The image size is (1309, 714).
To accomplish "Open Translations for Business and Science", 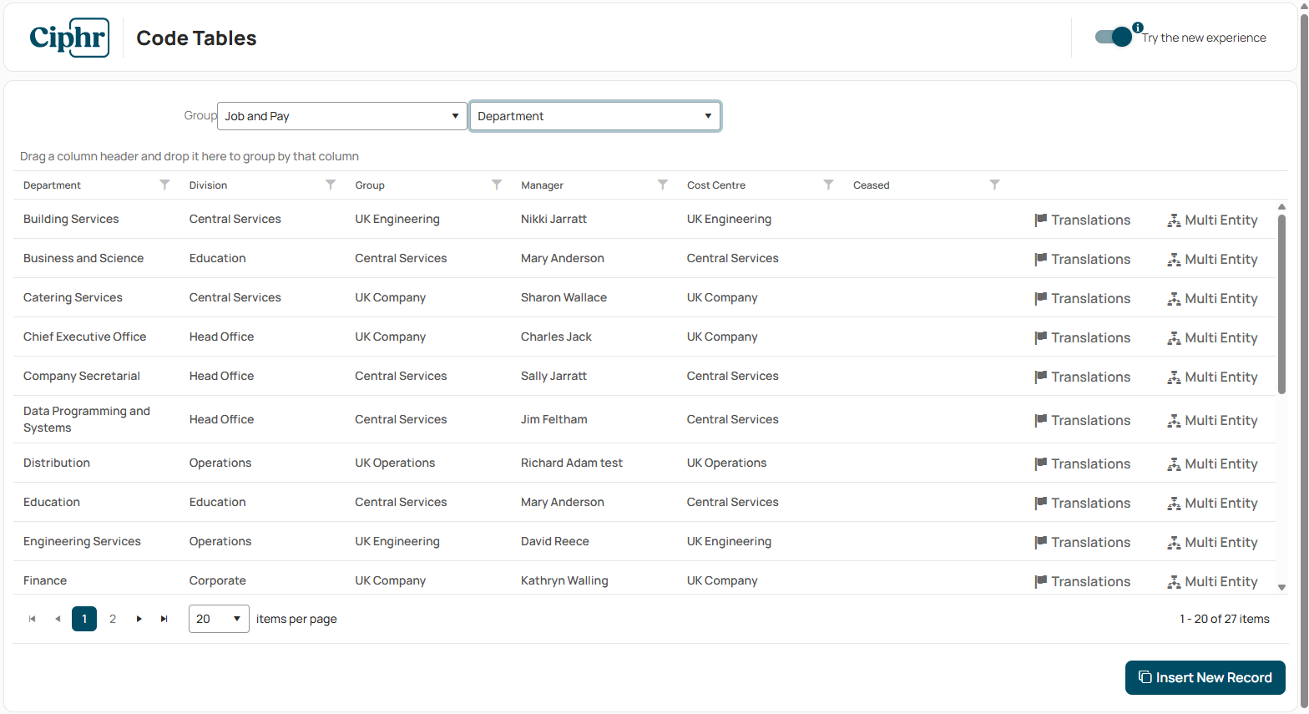I will click(1082, 259).
